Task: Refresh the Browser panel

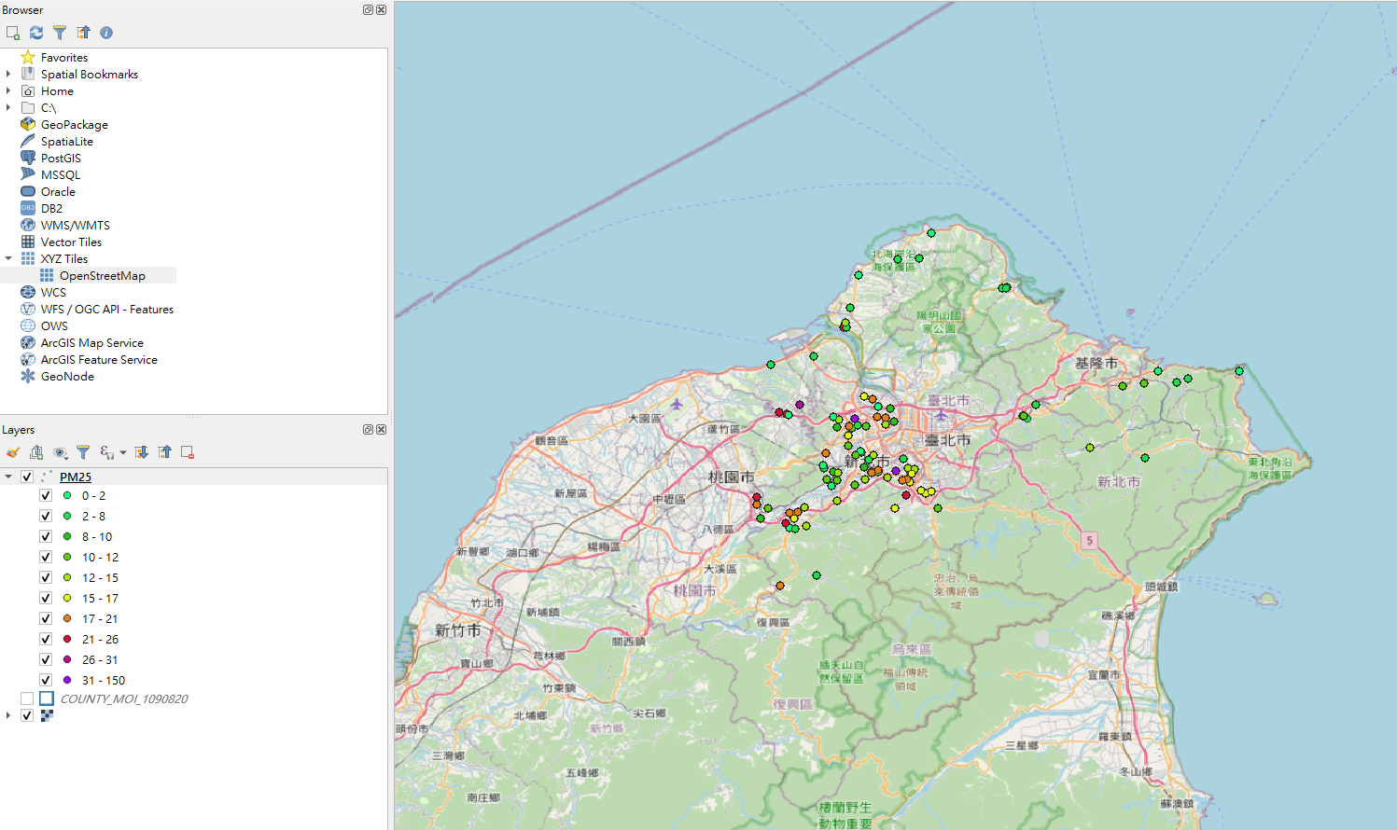Action: pyautogui.click(x=36, y=33)
